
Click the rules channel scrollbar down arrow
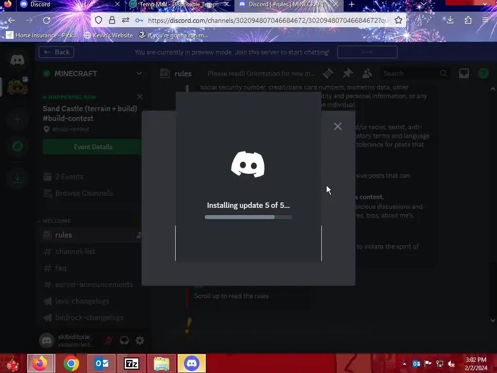pos(493,321)
